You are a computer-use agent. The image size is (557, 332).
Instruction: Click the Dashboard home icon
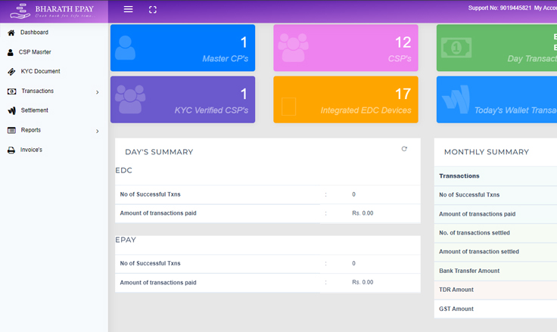(x=11, y=33)
